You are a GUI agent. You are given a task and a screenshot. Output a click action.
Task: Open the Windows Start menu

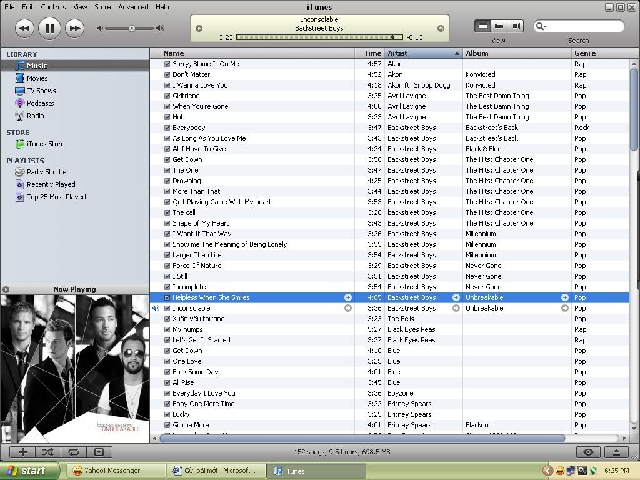tap(30, 471)
